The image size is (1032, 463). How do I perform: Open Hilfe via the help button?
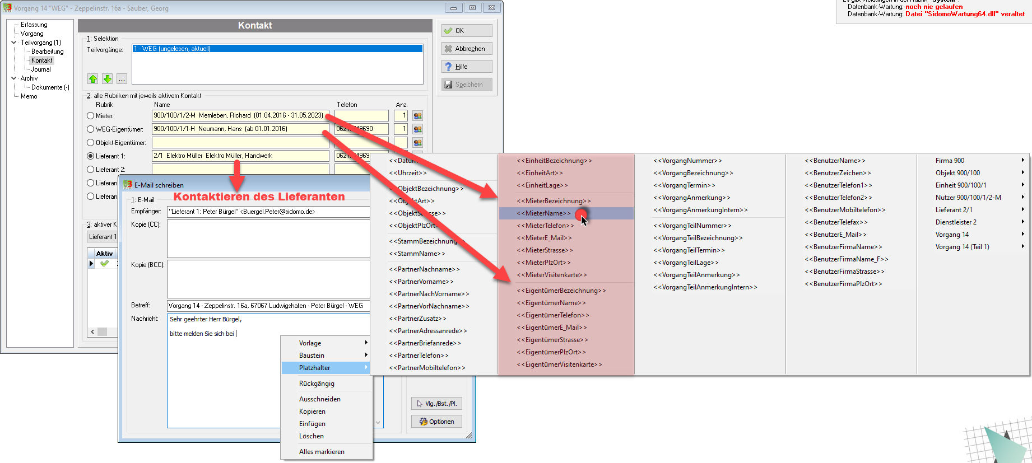(x=467, y=67)
